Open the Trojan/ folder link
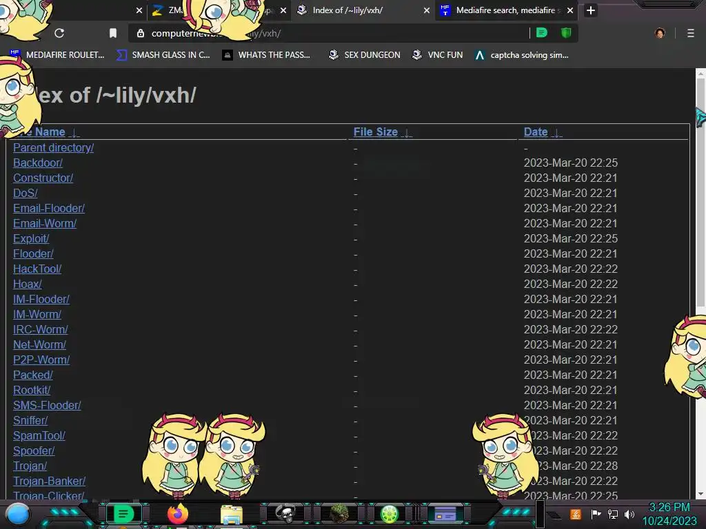 (30, 466)
